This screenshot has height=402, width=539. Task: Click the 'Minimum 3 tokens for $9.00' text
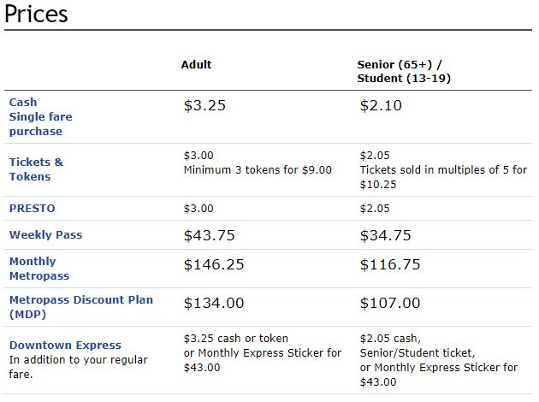coord(258,170)
